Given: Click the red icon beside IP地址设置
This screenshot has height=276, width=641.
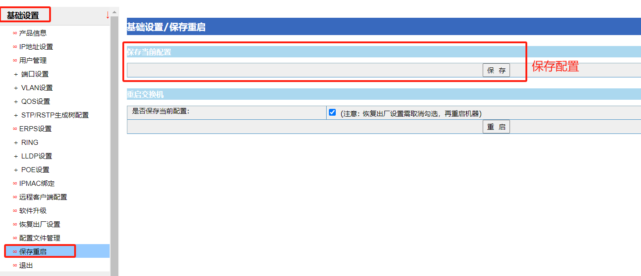Looking at the screenshot, I should click(x=15, y=46).
